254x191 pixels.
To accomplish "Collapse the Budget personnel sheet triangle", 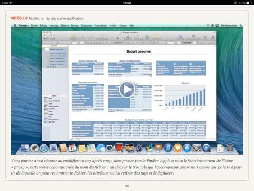I will pos(43,49).
